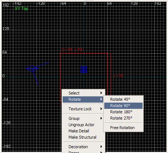Open the Texture Lock submenu
The height and width of the screenshot is (153, 168).
click(83, 109)
